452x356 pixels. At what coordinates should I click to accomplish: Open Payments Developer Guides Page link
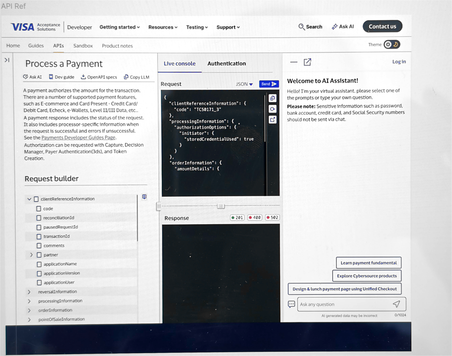pos(78,137)
